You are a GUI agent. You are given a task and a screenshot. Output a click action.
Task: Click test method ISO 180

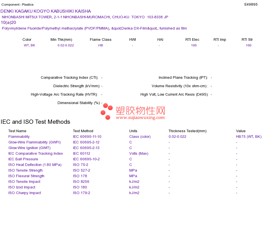tap(80, 187)
